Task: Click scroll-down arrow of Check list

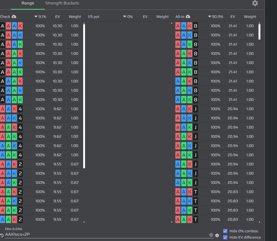Action: (x=84, y=222)
